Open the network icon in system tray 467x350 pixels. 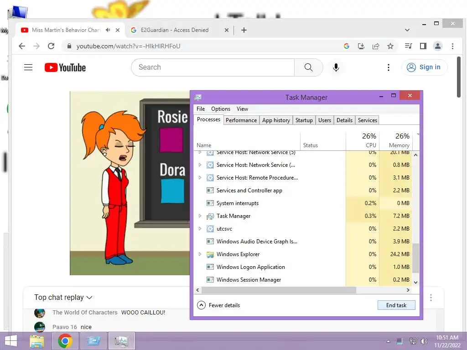413,341
